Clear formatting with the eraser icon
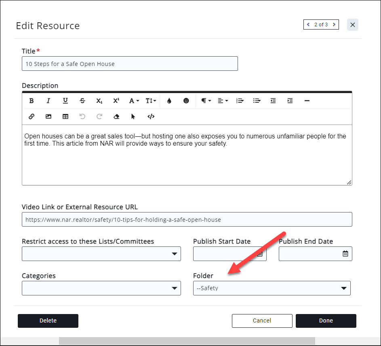 (116, 117)
